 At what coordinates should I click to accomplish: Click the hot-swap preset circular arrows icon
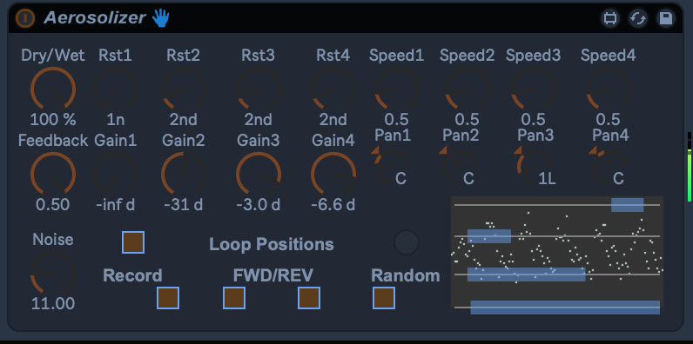(638, 18)
